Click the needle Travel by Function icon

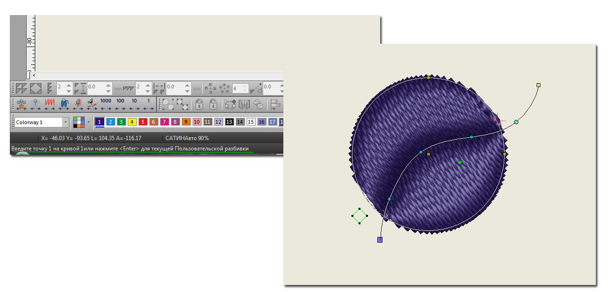pyautogui.click(x=78, y=104)
